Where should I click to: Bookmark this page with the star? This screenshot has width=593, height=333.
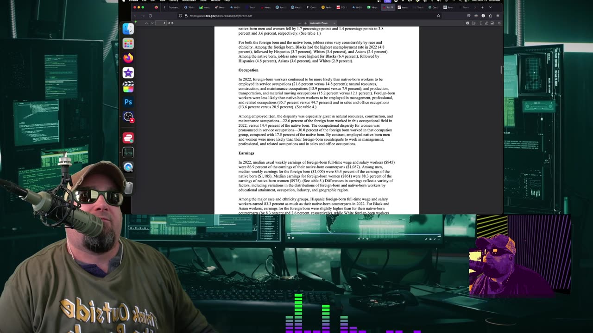438,16
